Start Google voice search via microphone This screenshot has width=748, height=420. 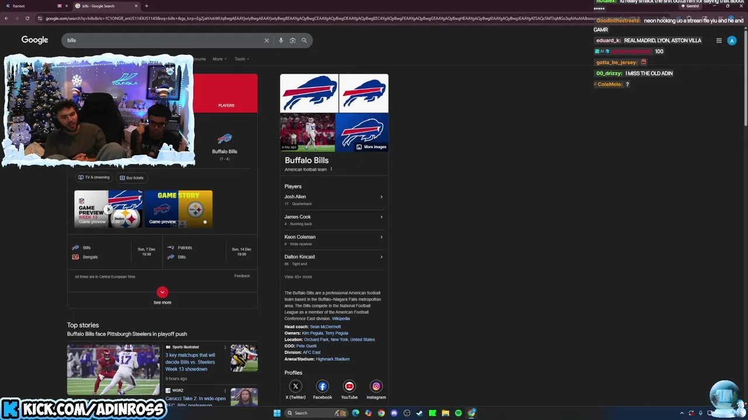point(281,40)
